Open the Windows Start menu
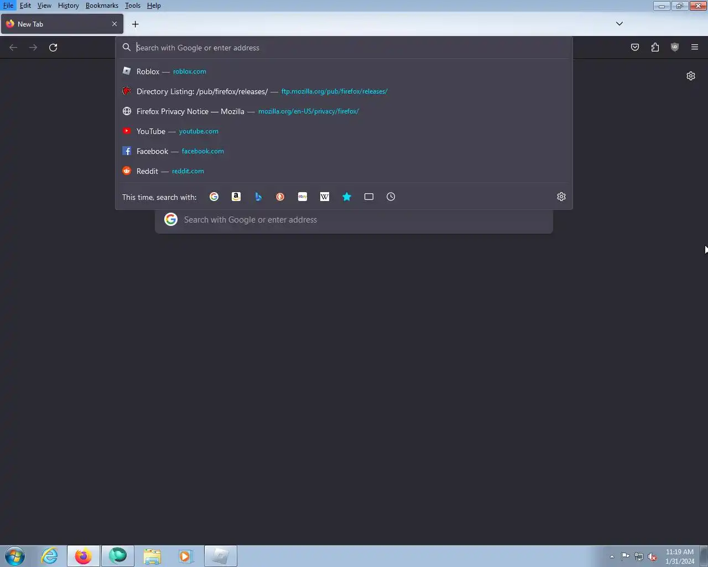This screenshot has height=567, width=708. (x=15, y=556)
